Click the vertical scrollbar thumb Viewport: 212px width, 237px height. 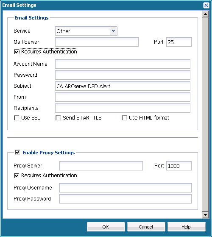point(206,114)
